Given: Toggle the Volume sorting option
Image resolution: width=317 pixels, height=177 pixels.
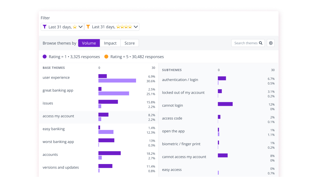Looking at the screenshot, I should click(89, 43).
